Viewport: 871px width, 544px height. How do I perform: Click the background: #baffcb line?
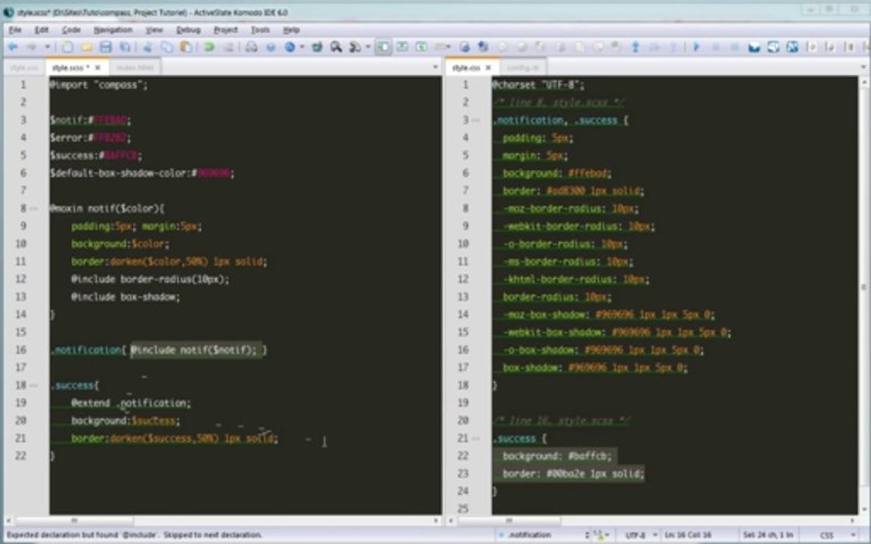556,456
